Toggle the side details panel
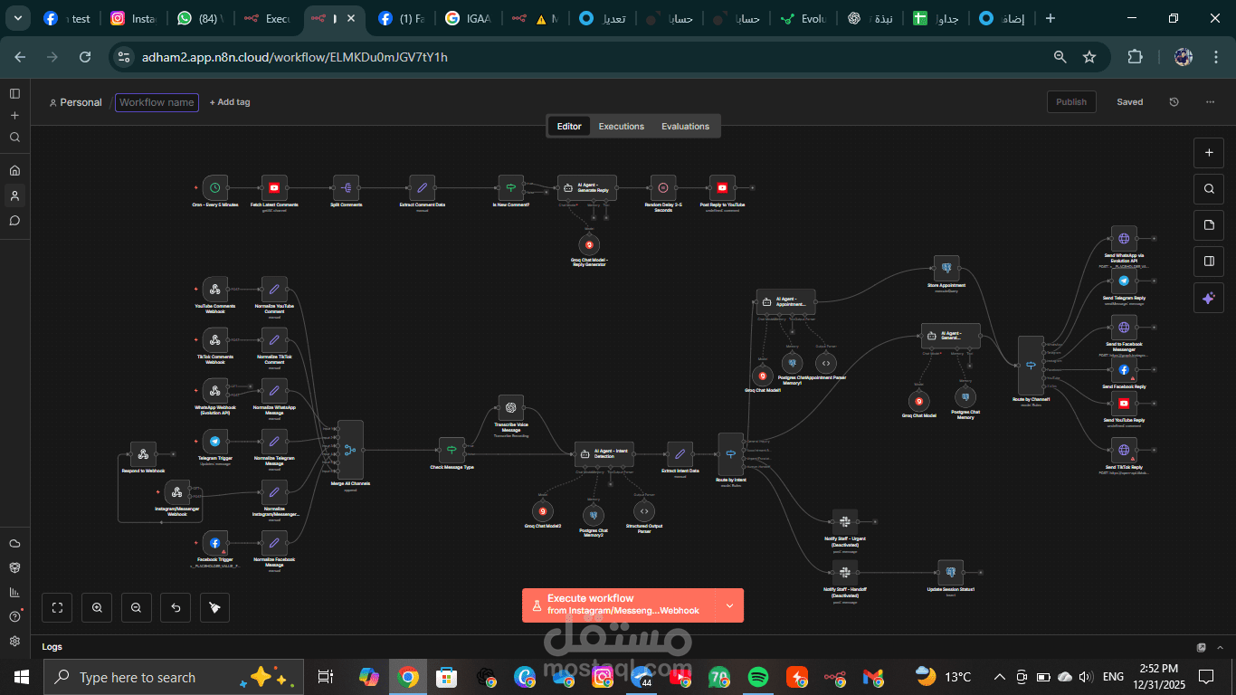Viewport: 1236px width, 695px height. (x=1209, y=262)
